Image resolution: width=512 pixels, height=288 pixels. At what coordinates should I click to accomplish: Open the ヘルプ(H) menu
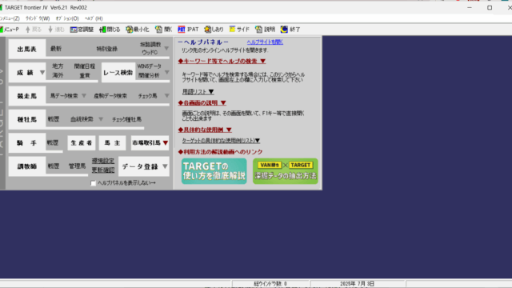pyautogui.click(x=94, y=18)
